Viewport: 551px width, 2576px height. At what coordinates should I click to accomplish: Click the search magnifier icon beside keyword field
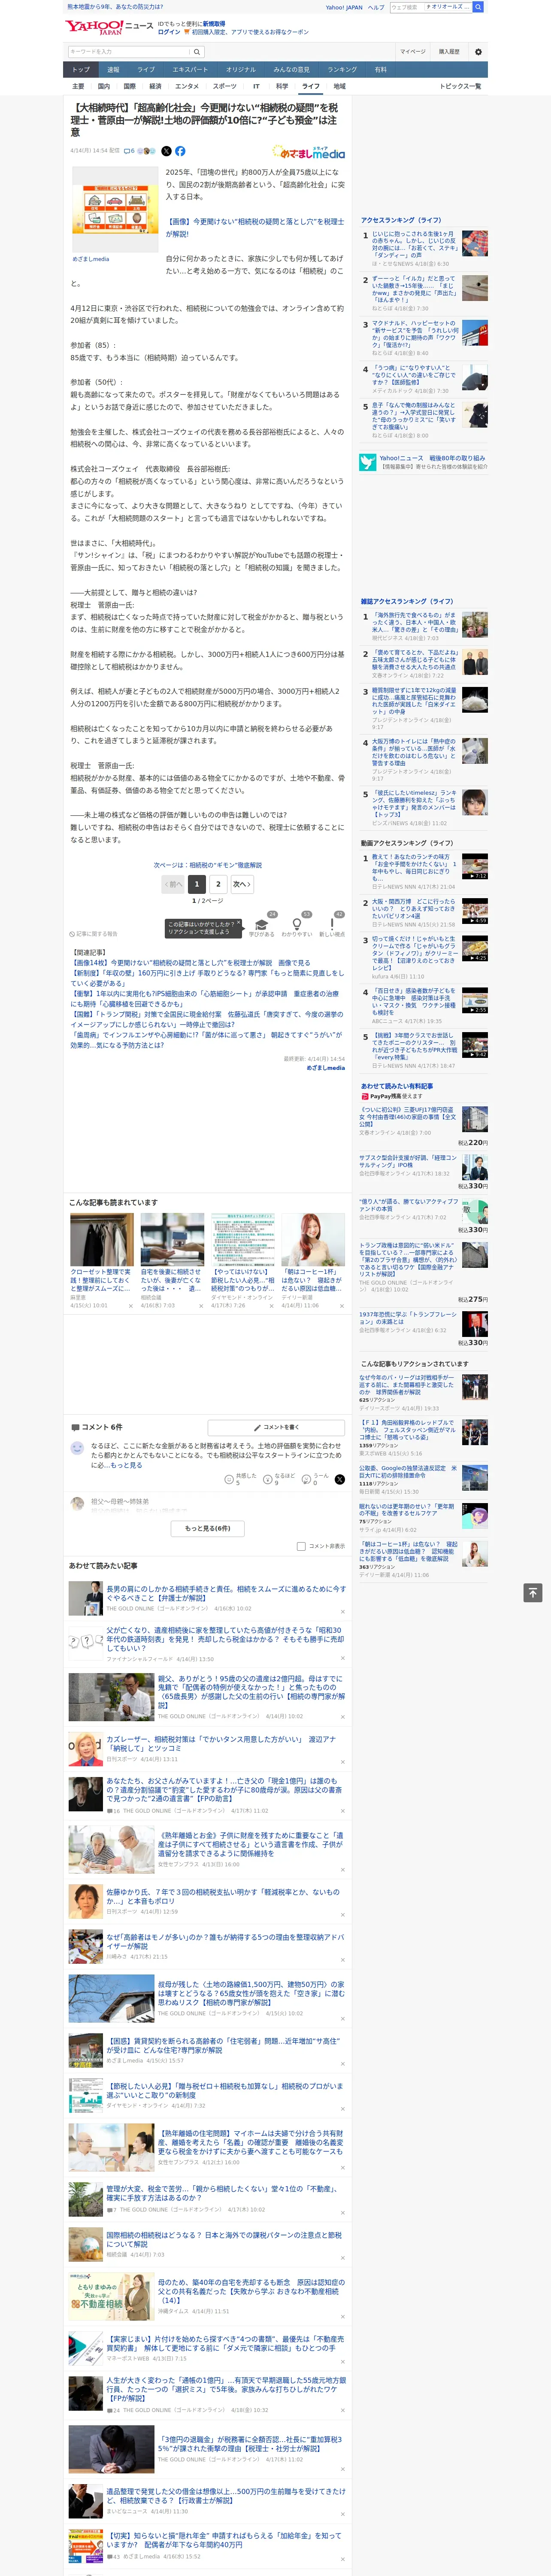(197, 52)
